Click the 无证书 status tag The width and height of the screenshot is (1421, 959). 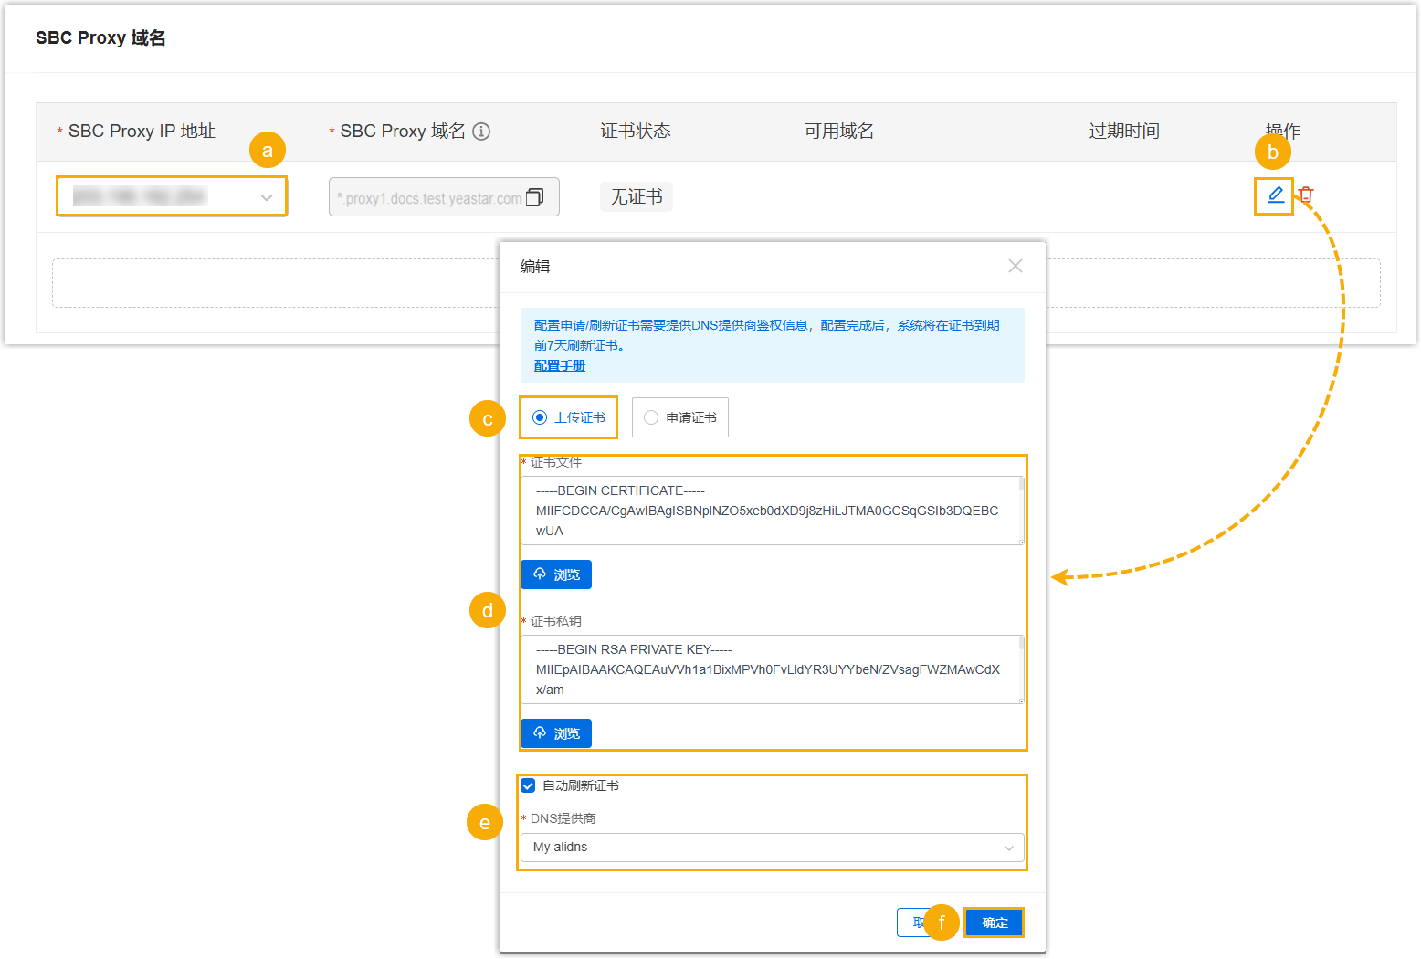pos(636,197)
